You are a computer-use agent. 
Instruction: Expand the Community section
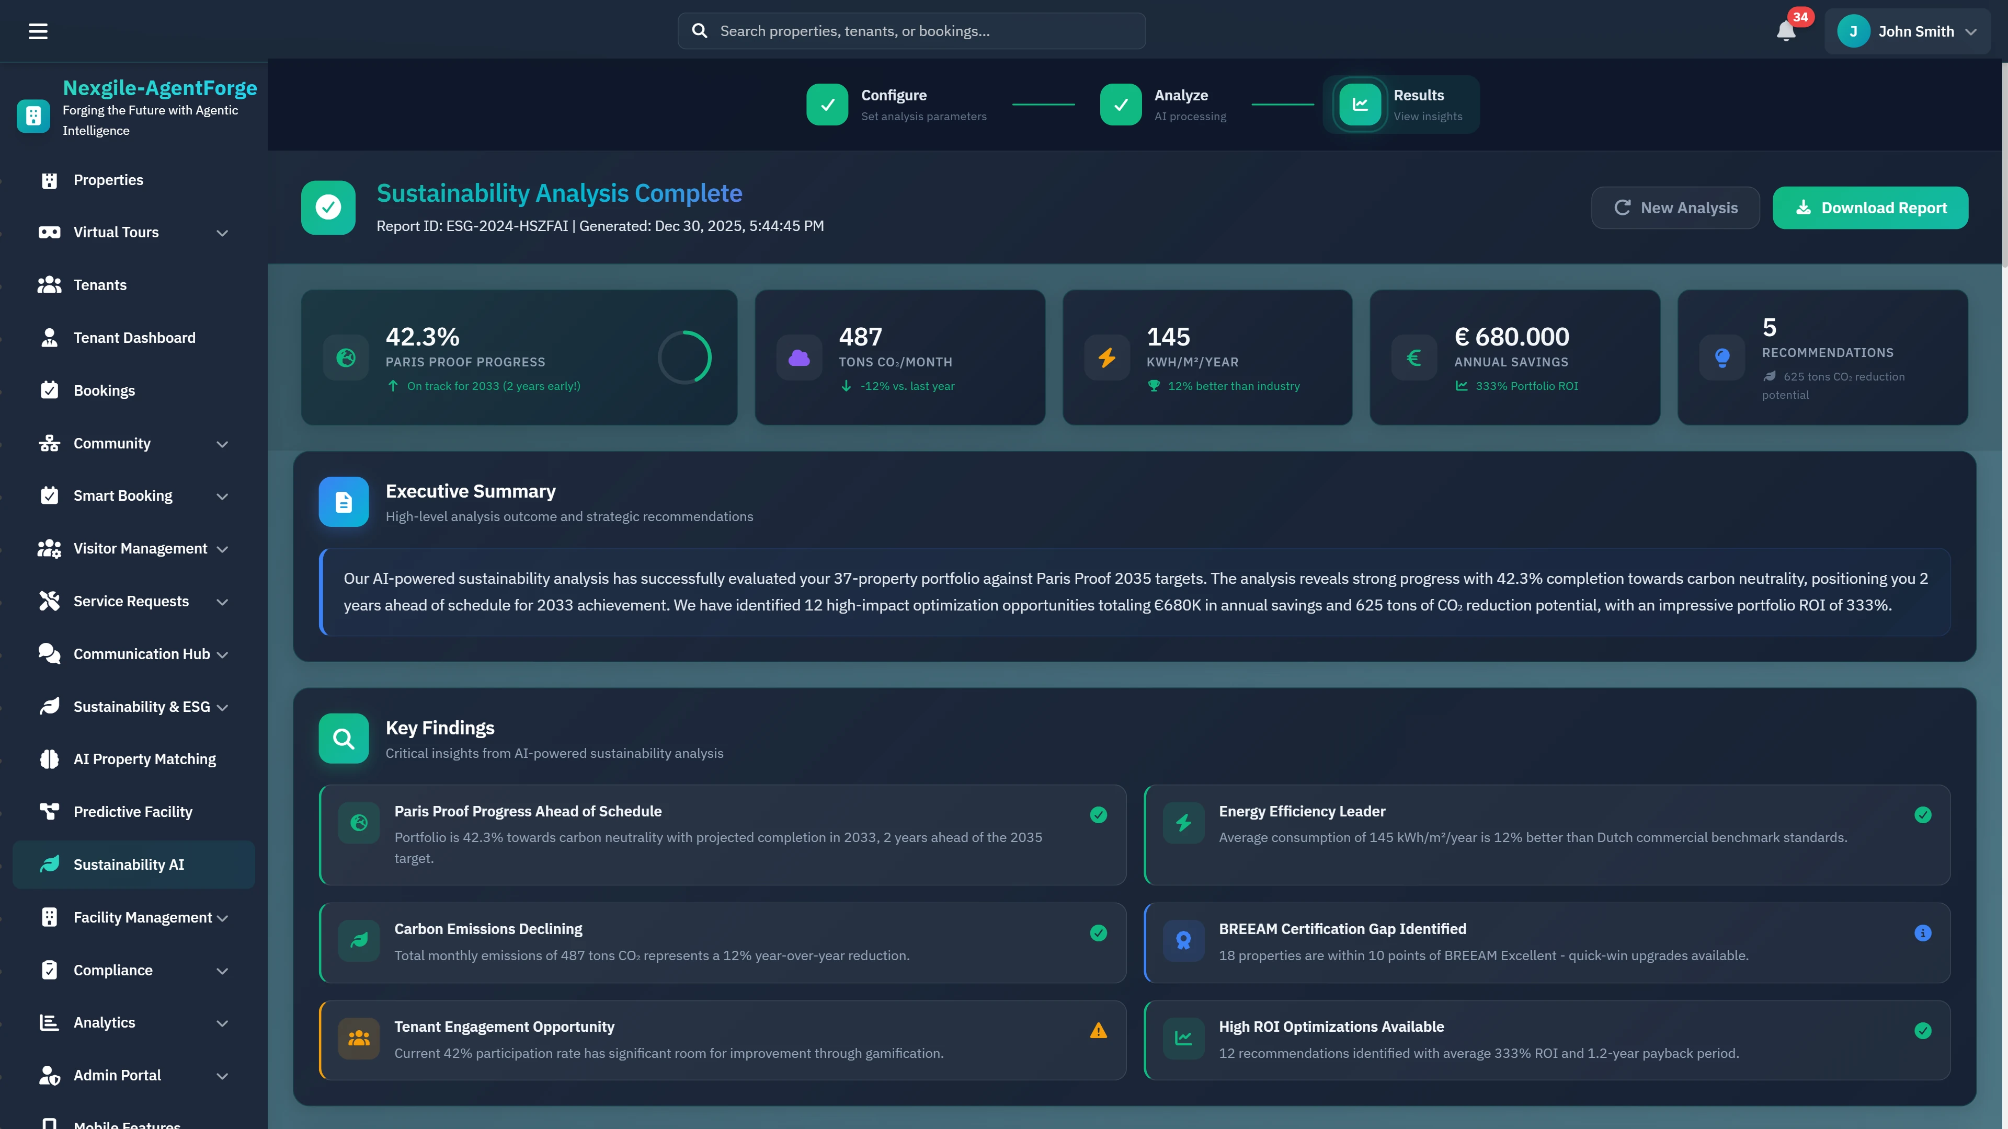coord(222,444)
